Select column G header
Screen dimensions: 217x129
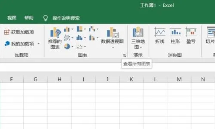(x=36, y=79)
